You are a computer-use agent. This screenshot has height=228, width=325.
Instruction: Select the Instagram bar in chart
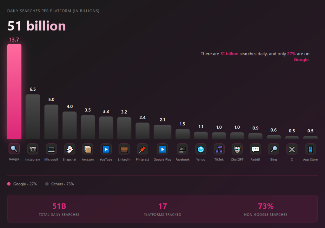click(x=33, y=117)
